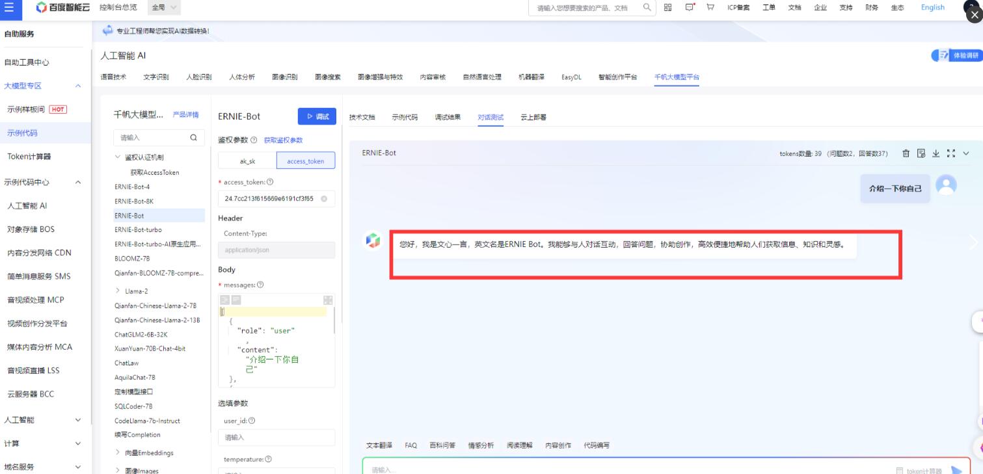This screenshot has height=474, width=983.
Task: Collapse the chat panel chevron
Action: tap(966, 153)
